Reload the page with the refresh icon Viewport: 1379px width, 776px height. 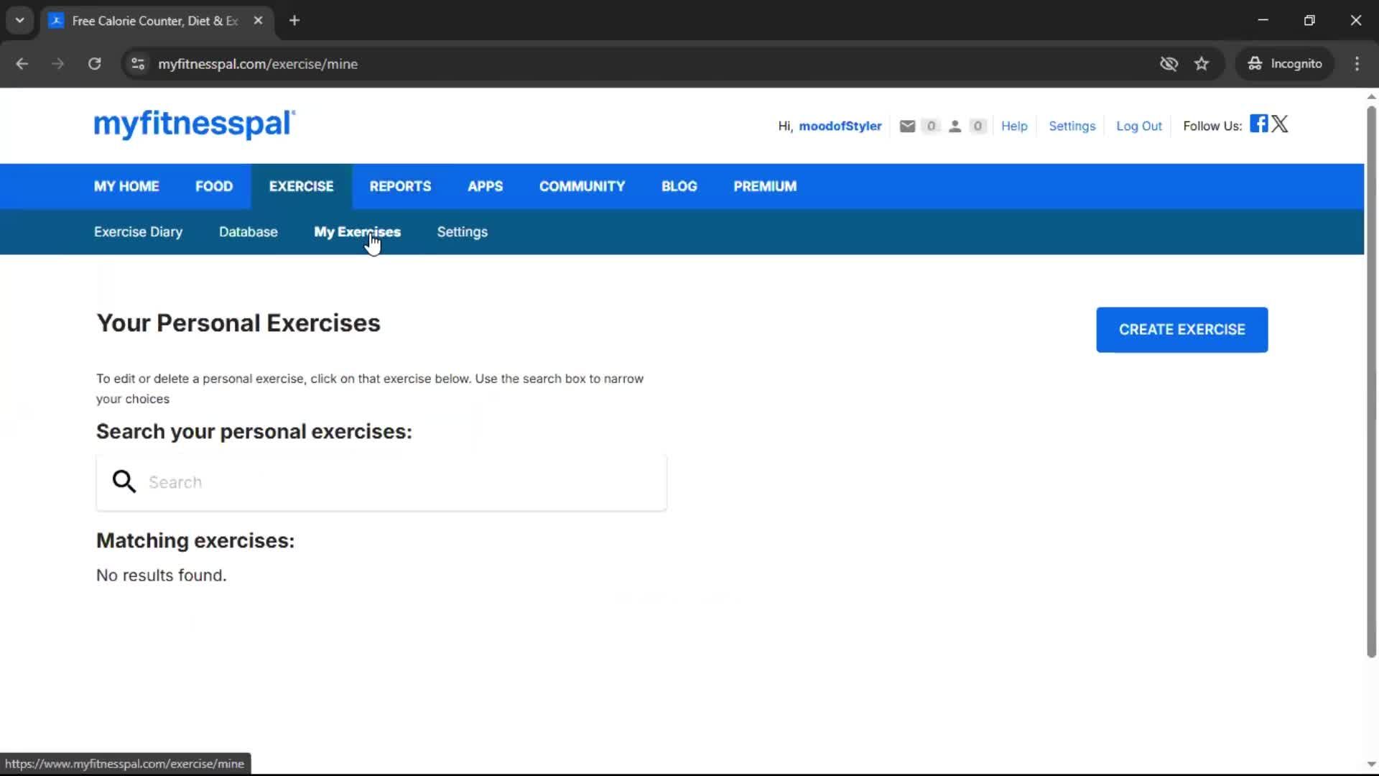coord(94,64)
